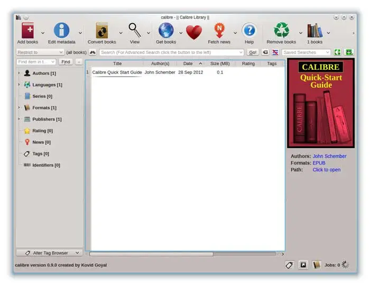Expand the Formats [1] tree node

(19, 107)
